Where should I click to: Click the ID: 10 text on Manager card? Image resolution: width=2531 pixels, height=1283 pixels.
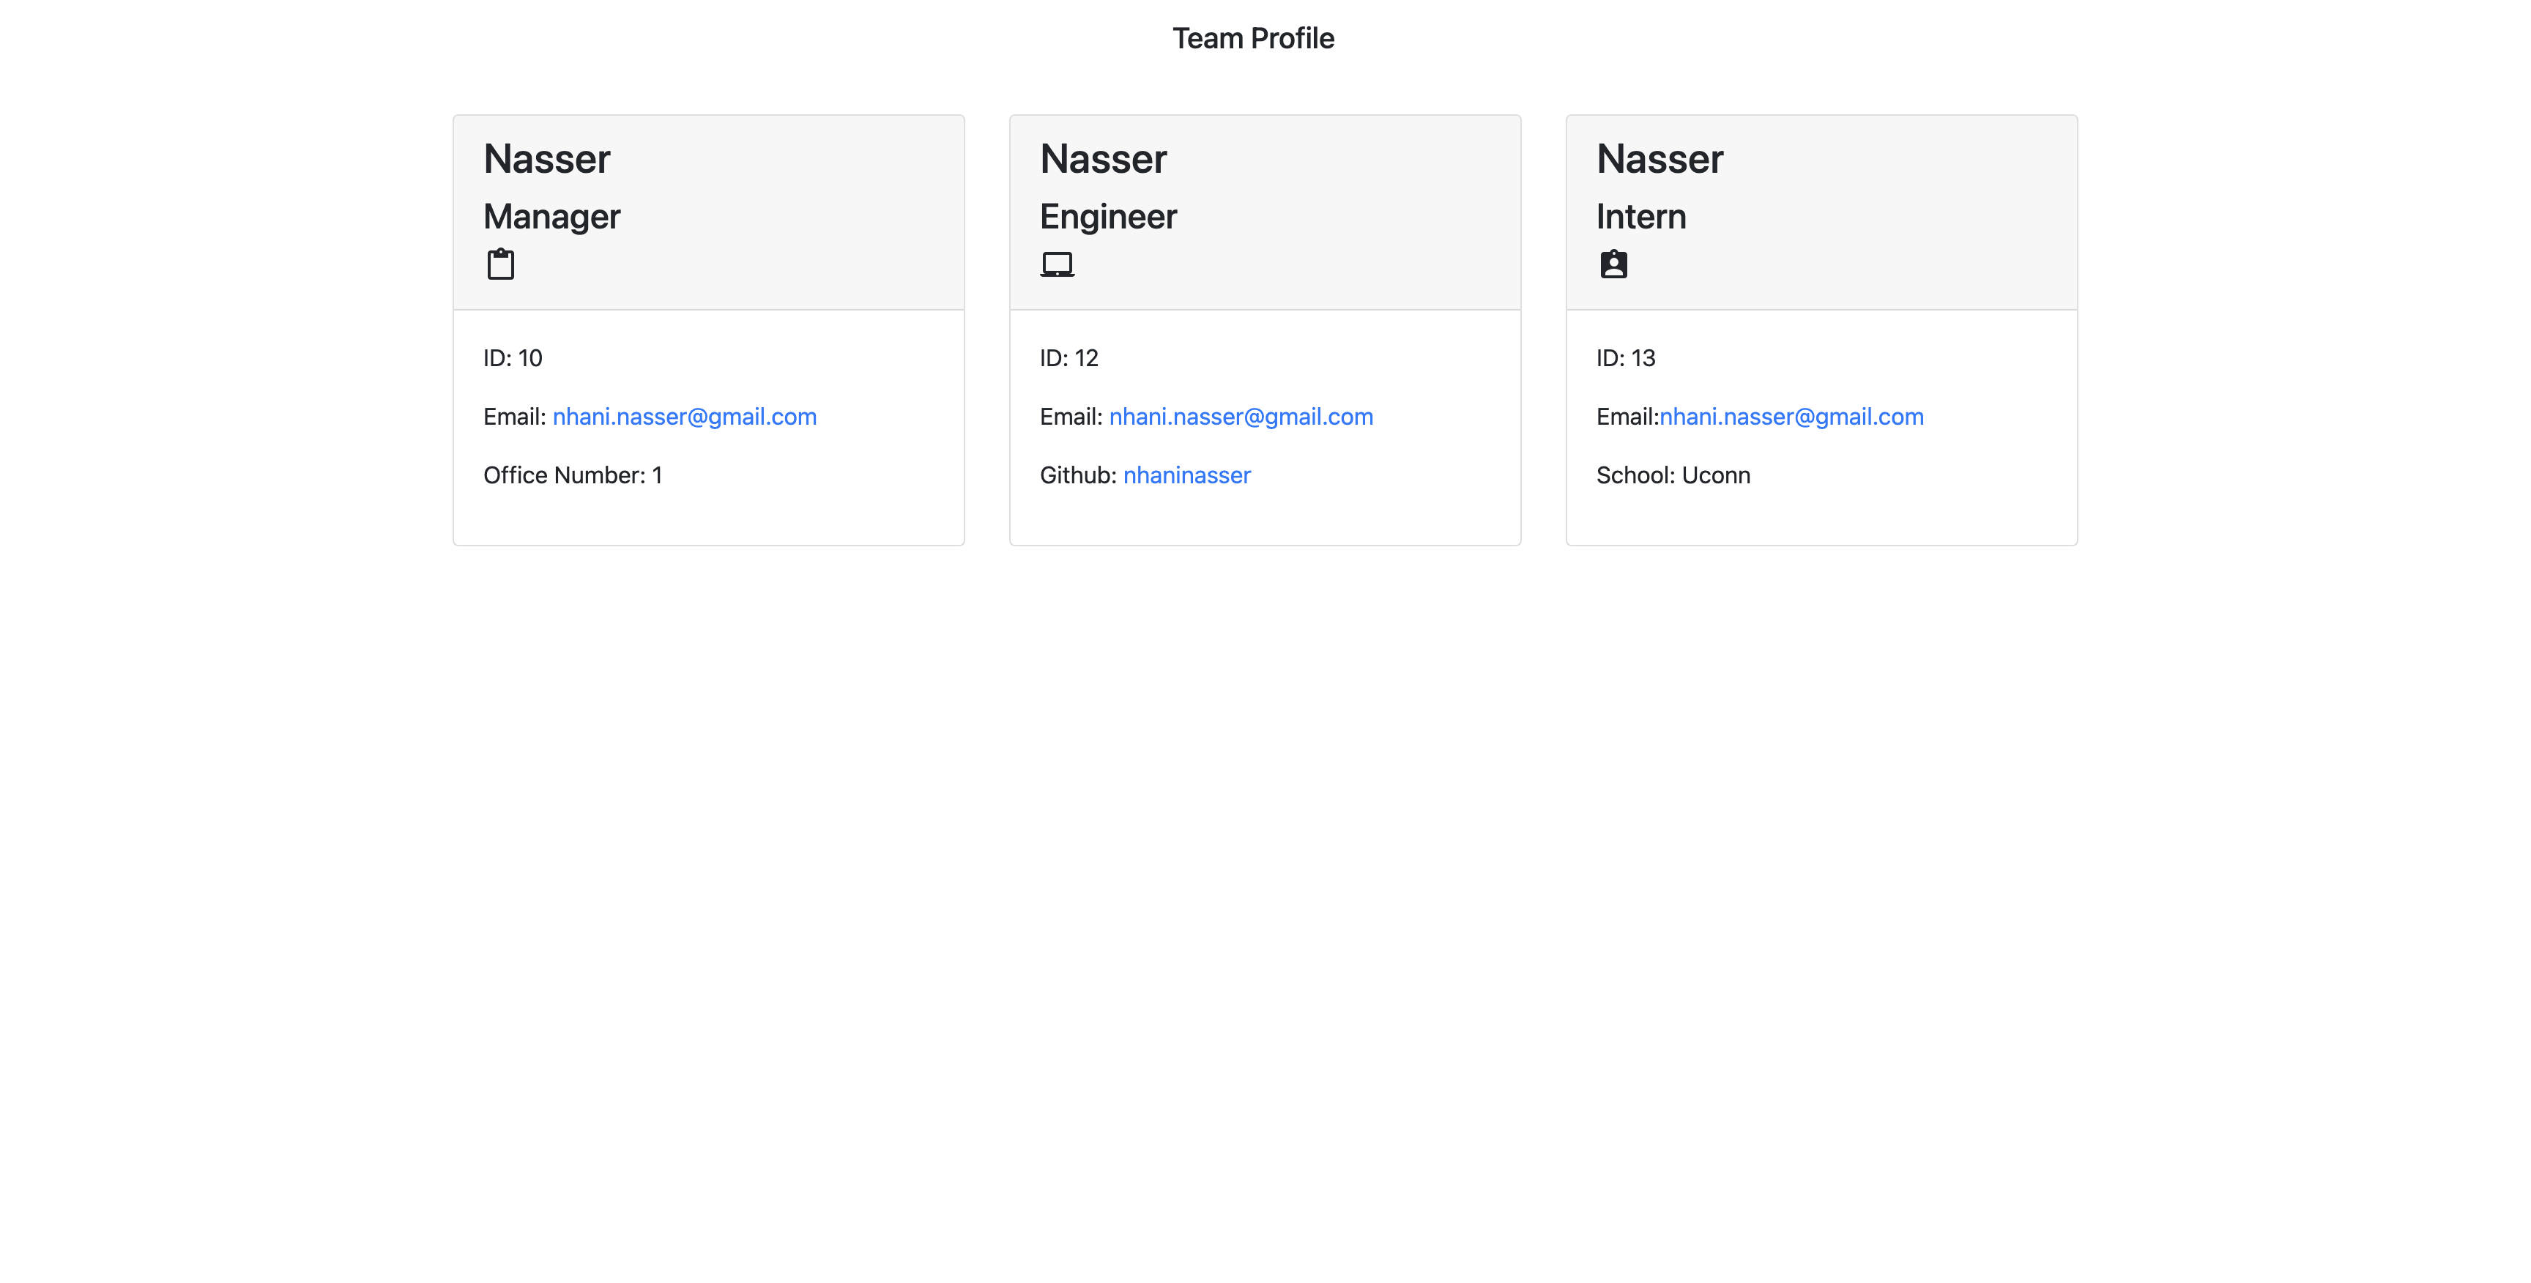tap(513, 357)
